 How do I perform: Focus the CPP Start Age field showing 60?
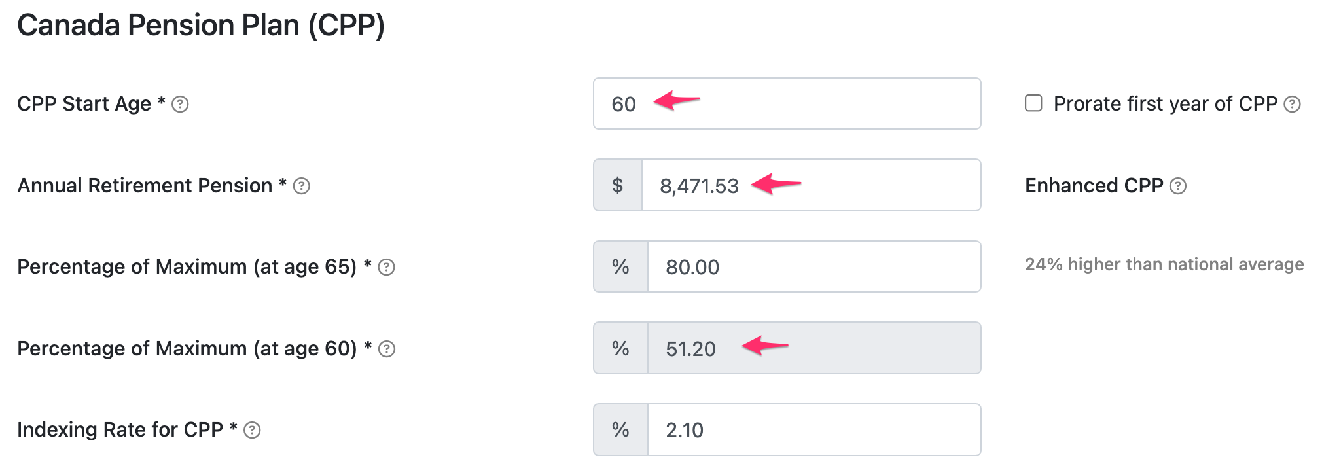[787, 103]
